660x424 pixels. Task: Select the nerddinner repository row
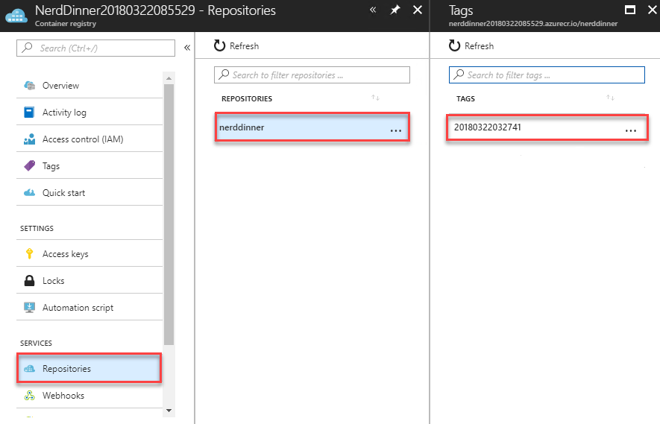[x=312, y=127]
